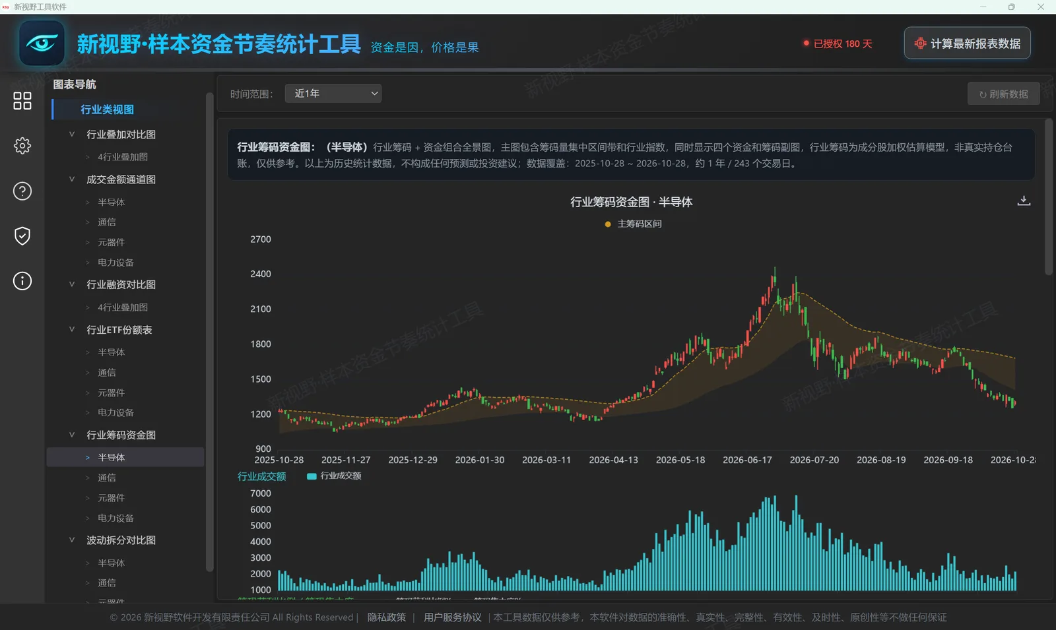Open 半导体 under 波动拆分对比图

(x=111, y=563)
